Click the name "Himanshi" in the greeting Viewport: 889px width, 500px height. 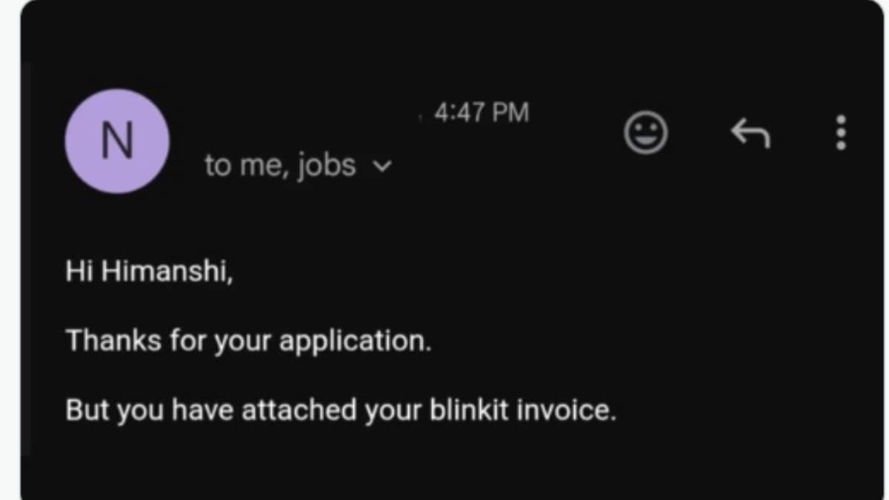167,272
